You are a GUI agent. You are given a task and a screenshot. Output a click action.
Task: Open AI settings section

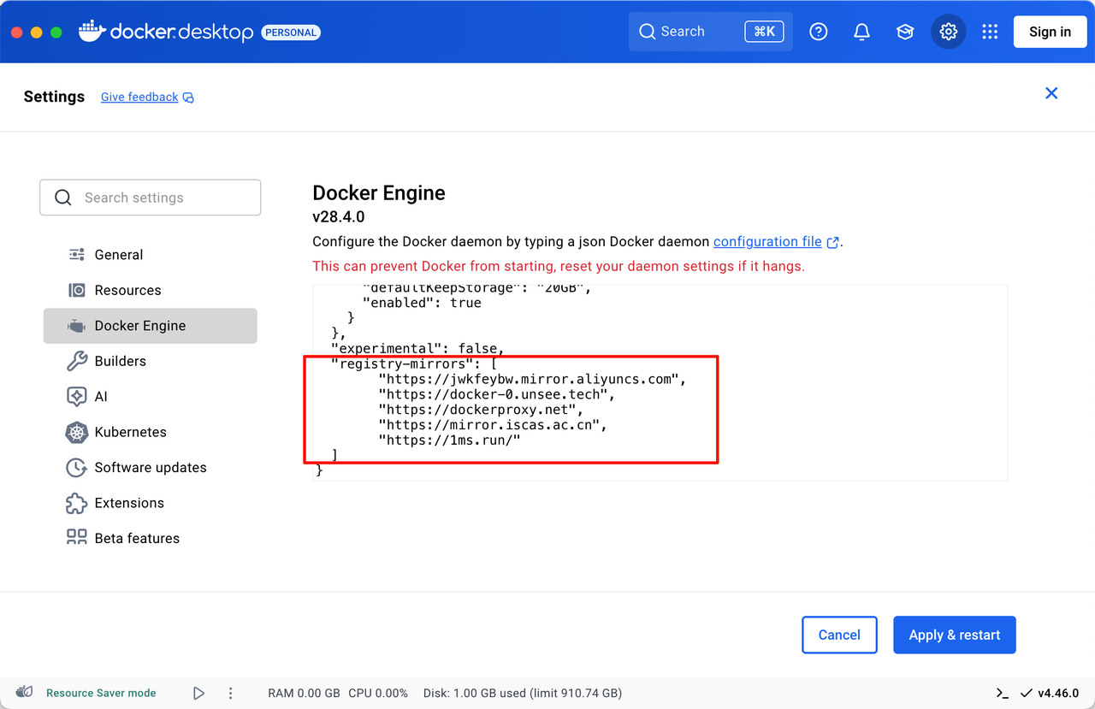coord(101,397)
